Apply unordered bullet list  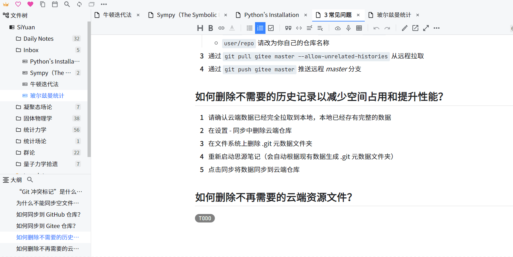click(x=249, y=28)
